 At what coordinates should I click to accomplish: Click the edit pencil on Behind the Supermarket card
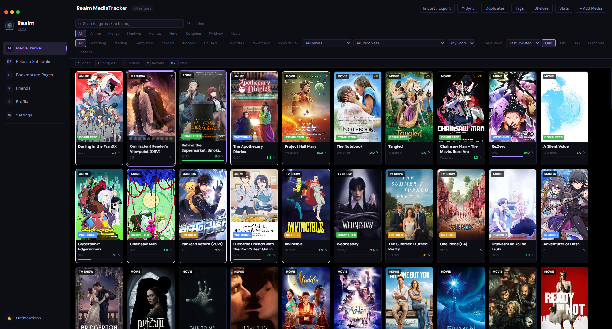click(222, 156)
